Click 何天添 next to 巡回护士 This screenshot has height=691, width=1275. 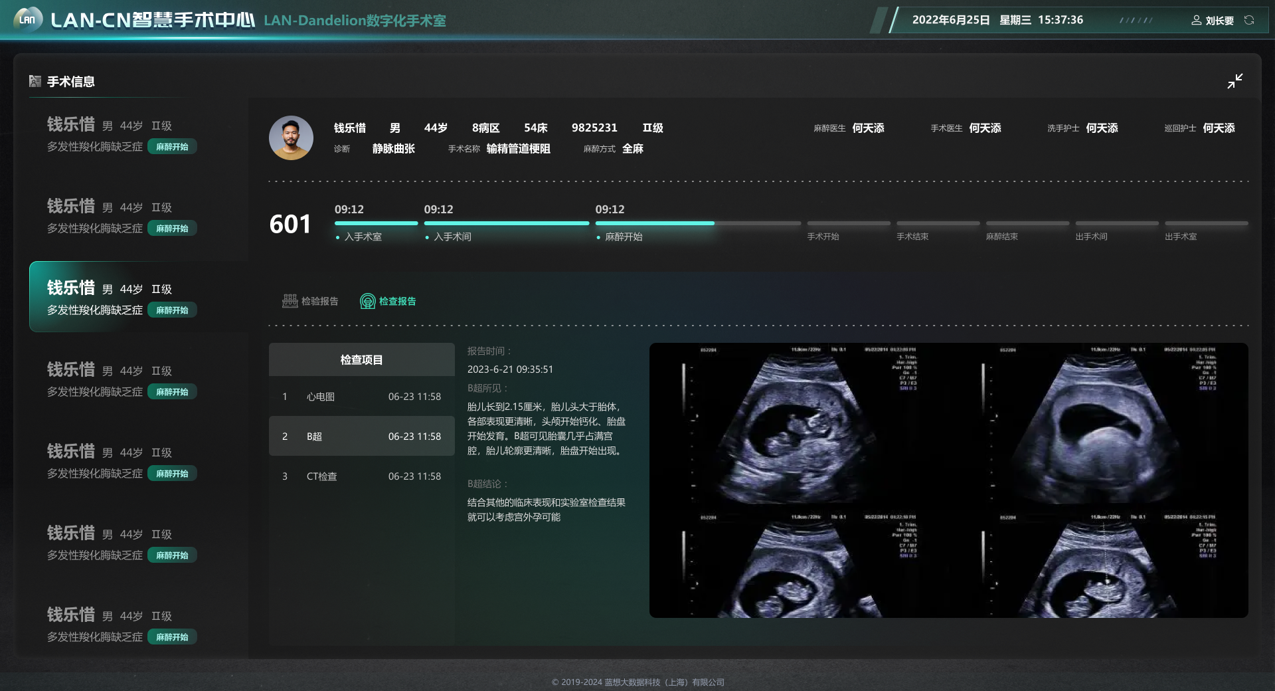pos(1219,128)
